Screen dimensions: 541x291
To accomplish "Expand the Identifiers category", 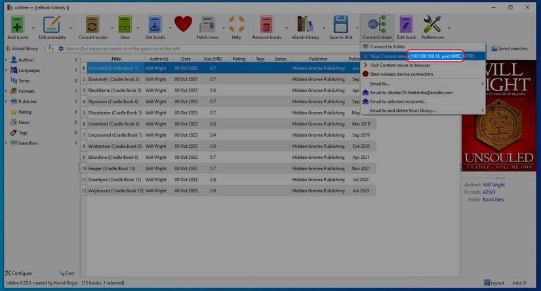I will click(6, 143).
